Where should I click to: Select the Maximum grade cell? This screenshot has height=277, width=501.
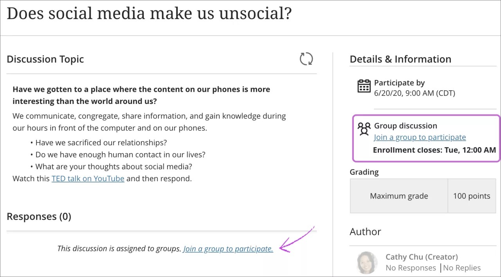coord(399,196)
